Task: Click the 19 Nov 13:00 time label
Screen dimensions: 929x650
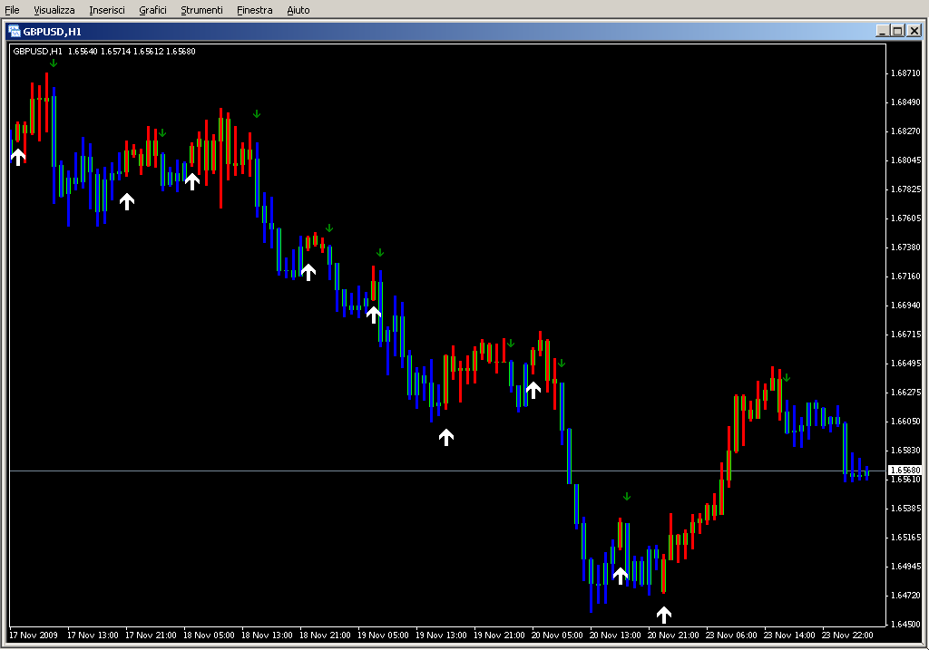Action: click(x=441, y=635)
